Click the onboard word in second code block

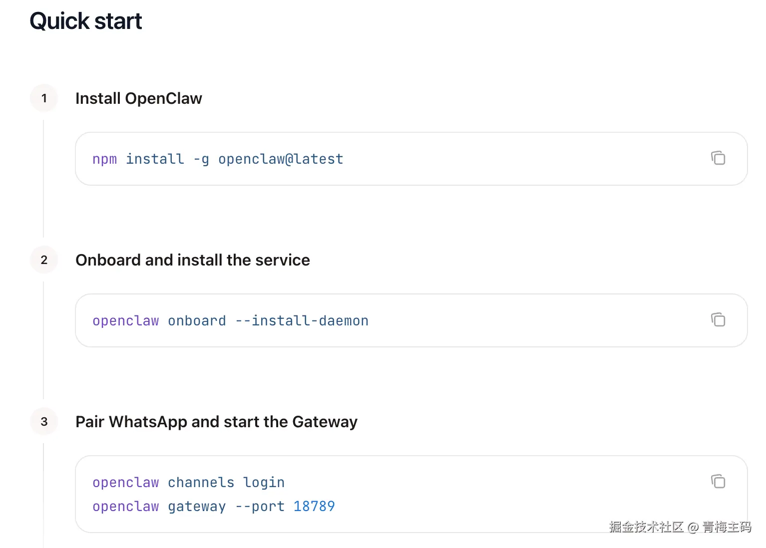click(x=197, y=321)
